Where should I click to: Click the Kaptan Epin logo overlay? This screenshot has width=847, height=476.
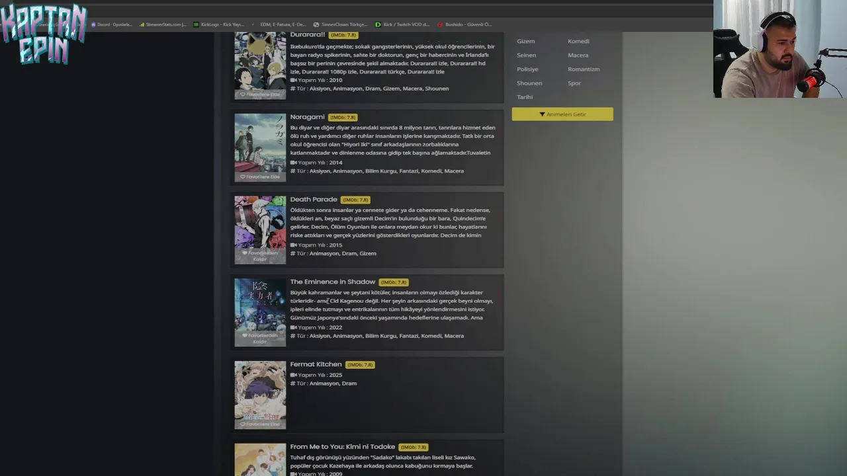click(44, 34)
